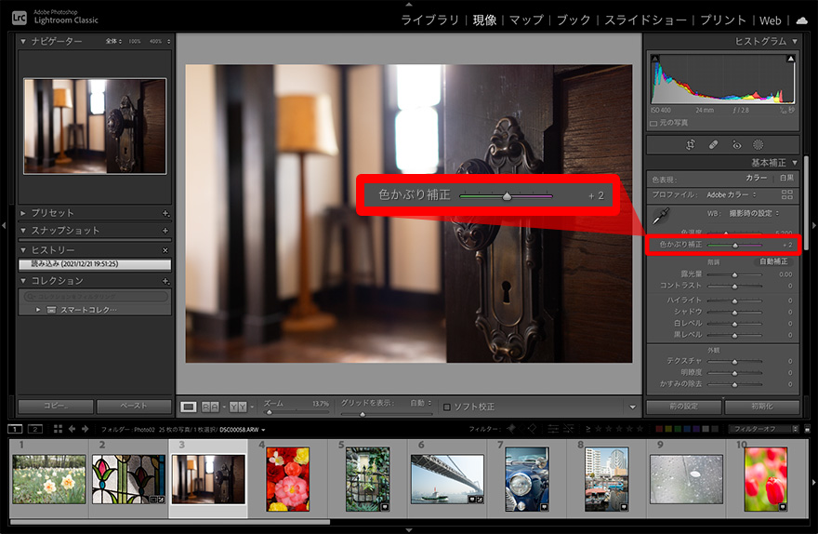Set color treatment to カラー

[x=756, y=178]
